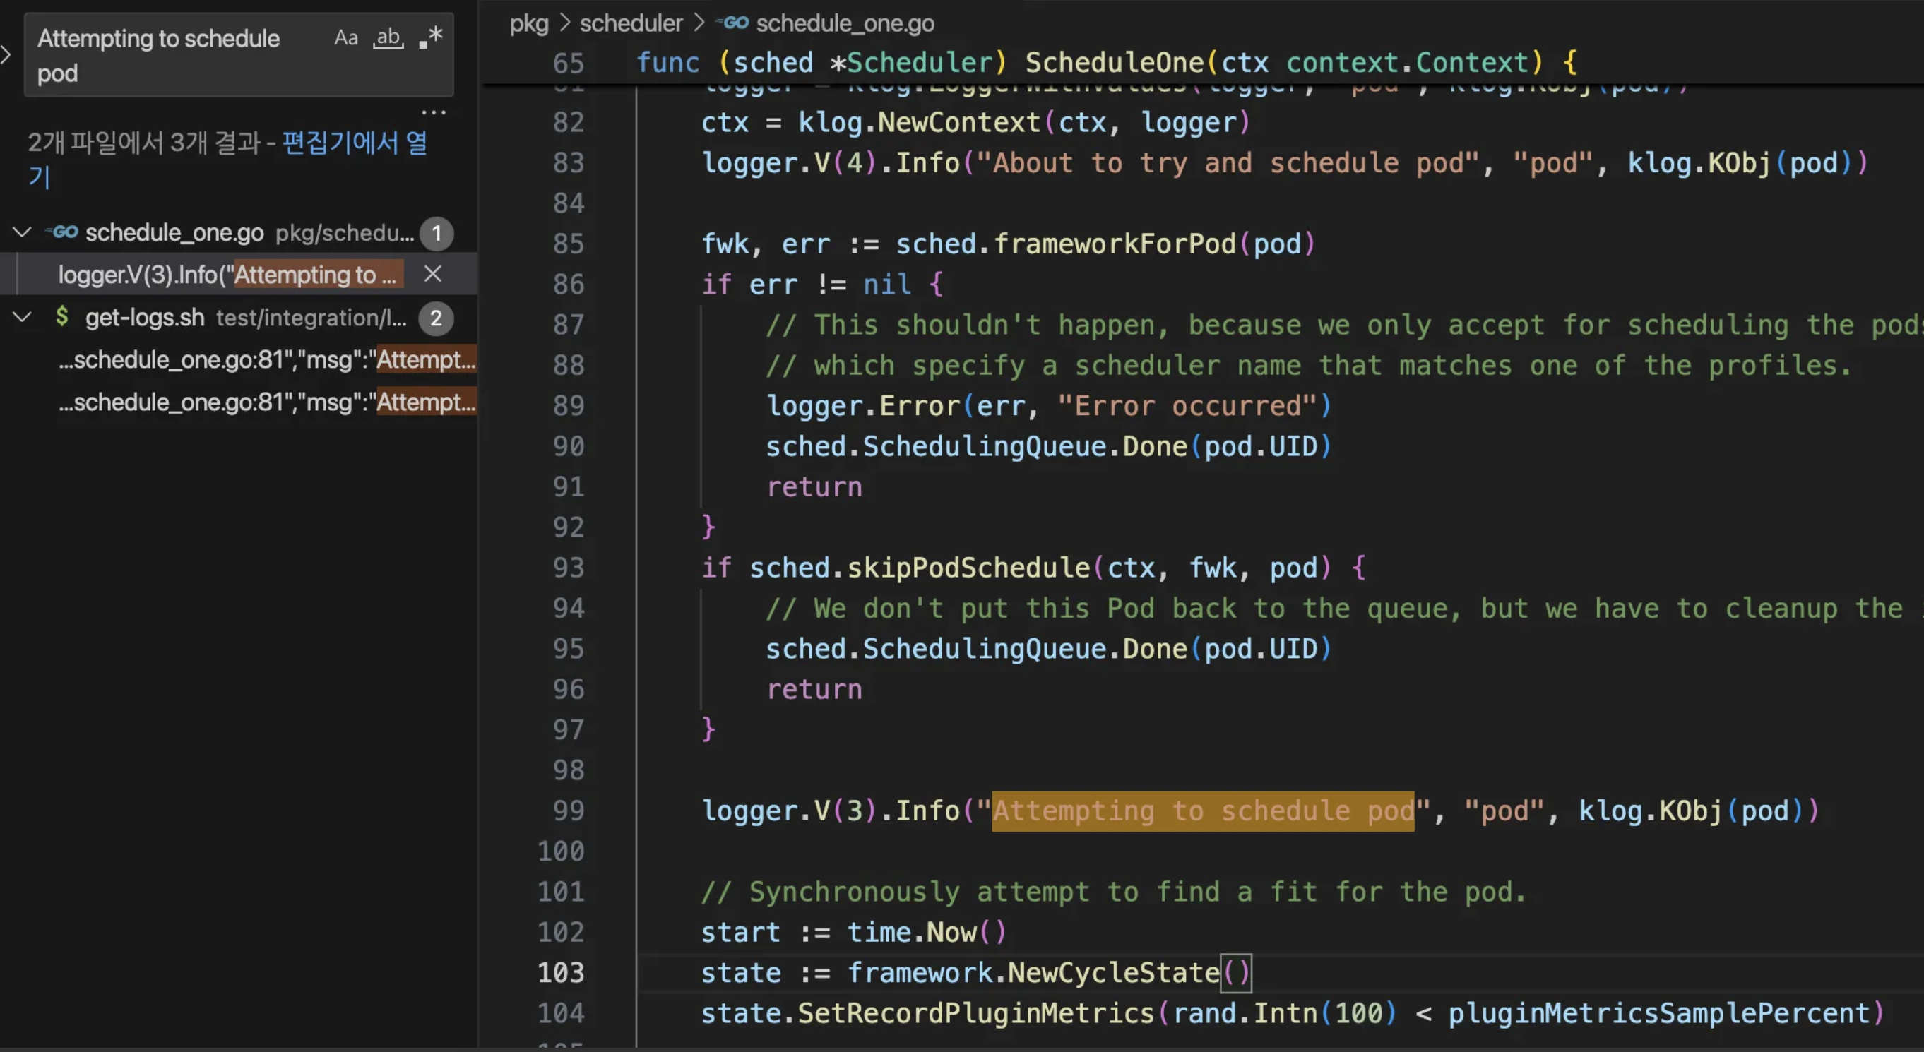Viewport: 1924px width, 1052px height.
Task: Click 'About to try and schedule pod' string
Action: [1229, 163]
